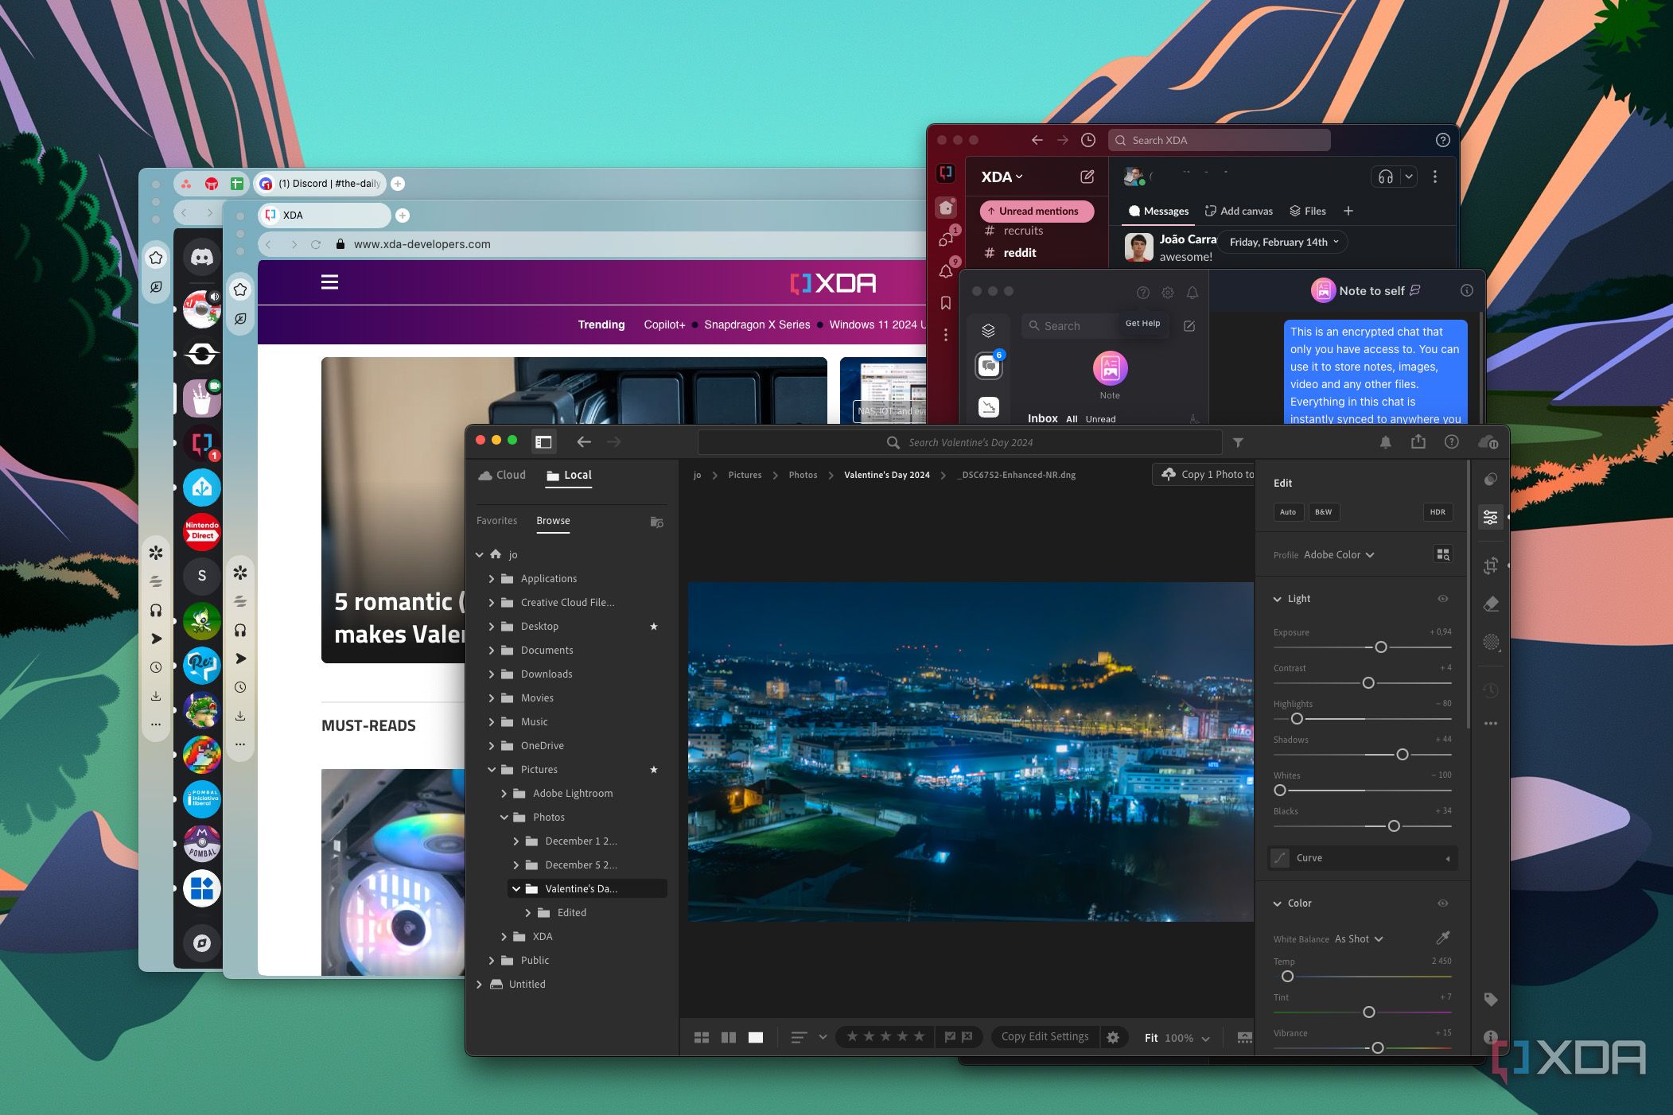
Task: Toggle Color panel visibility eye icon
Action: pyautogui.click(x=1442, y=903)
